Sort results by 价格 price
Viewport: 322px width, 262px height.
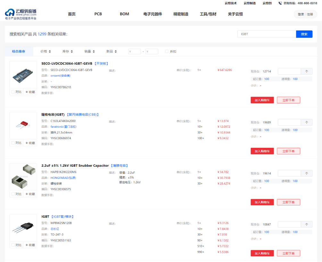46,52
